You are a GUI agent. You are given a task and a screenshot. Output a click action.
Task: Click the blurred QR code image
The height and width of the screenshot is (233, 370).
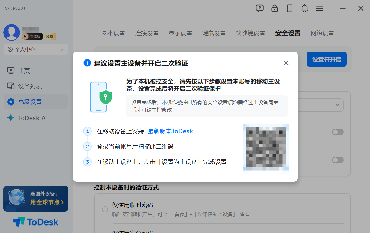[x=266, y=147]
